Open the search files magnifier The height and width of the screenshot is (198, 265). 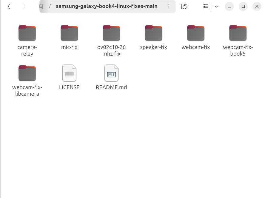pos(184,7)
